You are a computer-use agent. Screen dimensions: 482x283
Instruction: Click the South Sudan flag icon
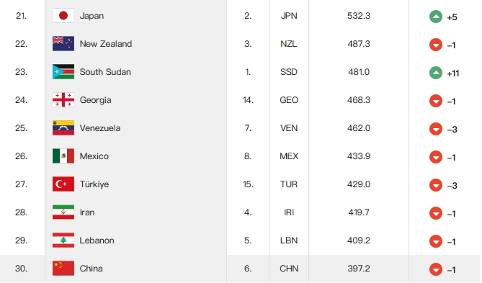pyautogui.click(x=63, y=72)
